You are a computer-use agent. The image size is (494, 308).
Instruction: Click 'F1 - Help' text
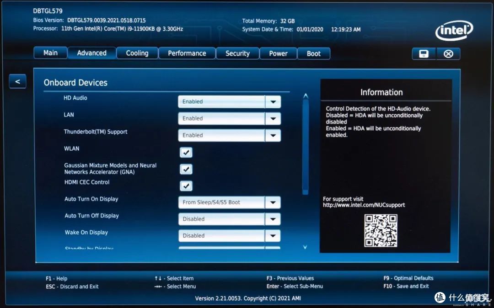[56, 278]
